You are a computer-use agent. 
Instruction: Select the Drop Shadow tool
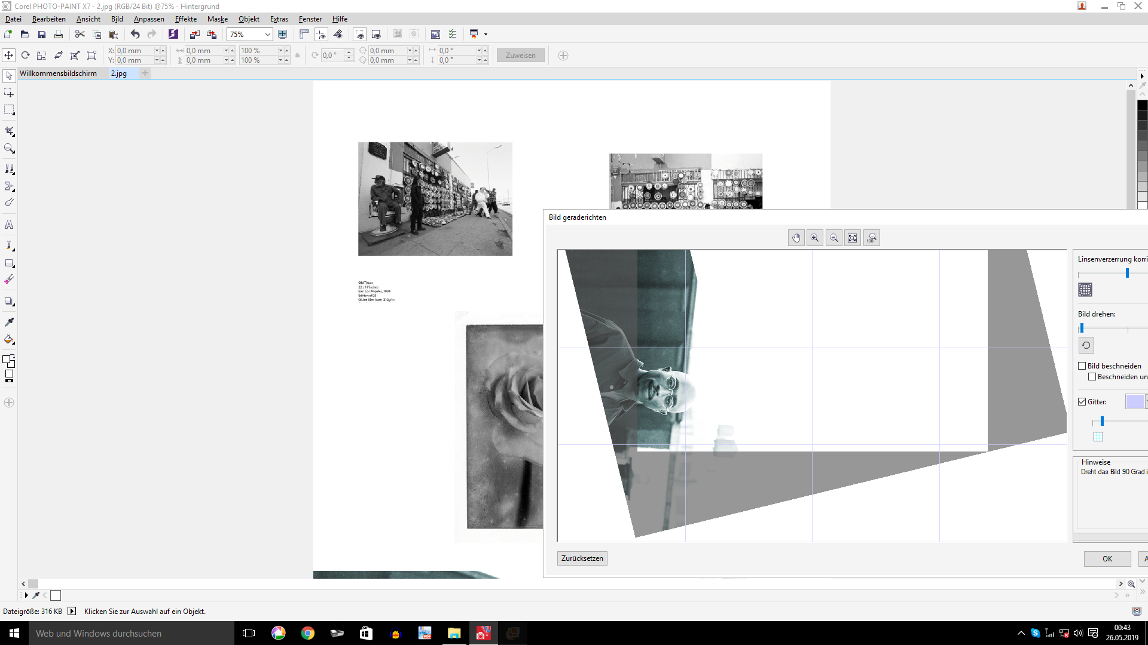(9, 301)
